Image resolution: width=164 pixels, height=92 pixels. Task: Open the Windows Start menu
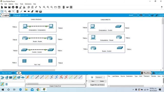click(3, 90)
